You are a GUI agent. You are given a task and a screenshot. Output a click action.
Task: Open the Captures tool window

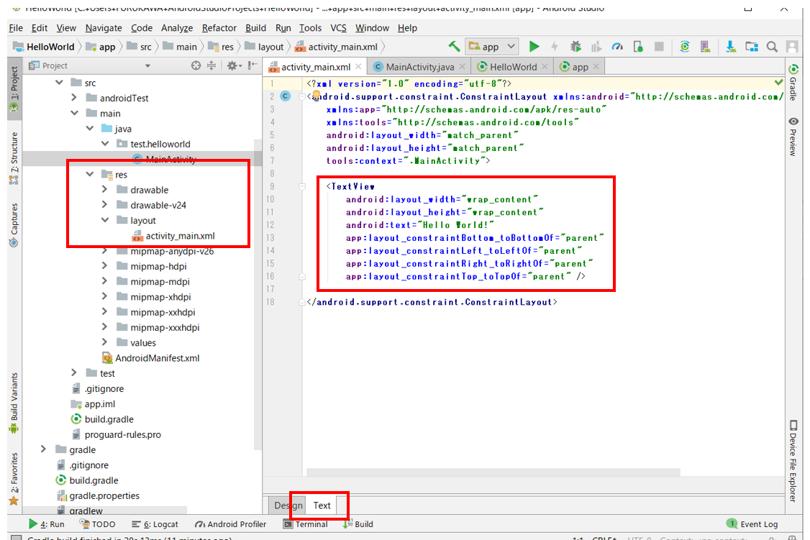(14, 224)
